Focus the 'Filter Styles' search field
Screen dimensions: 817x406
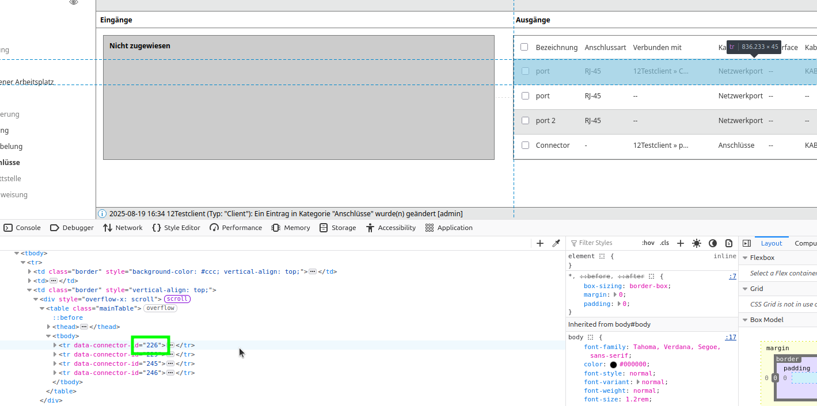click(x=605, y=243)
